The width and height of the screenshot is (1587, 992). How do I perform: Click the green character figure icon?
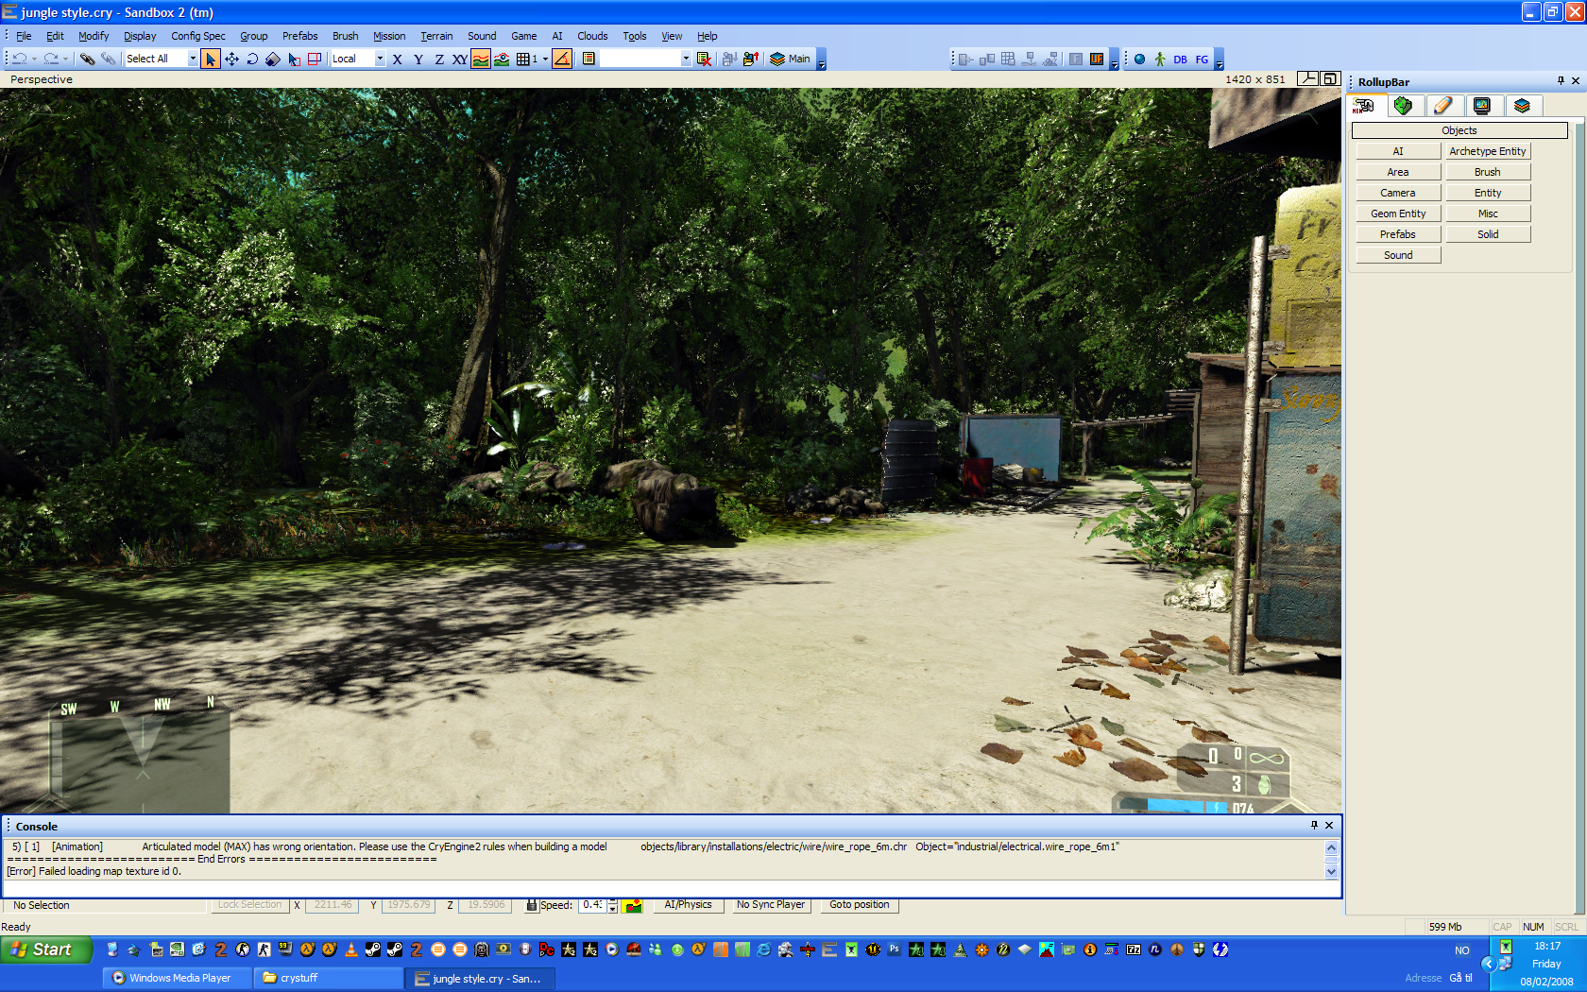(1160, 59)
